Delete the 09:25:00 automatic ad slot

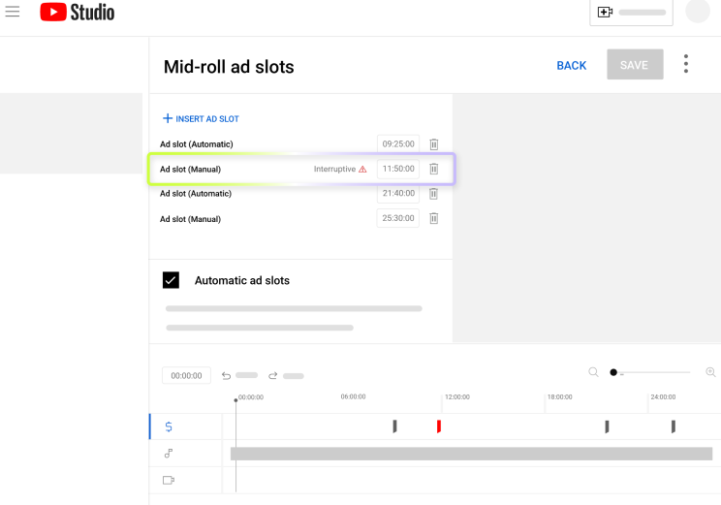click(x=434, y=144)
